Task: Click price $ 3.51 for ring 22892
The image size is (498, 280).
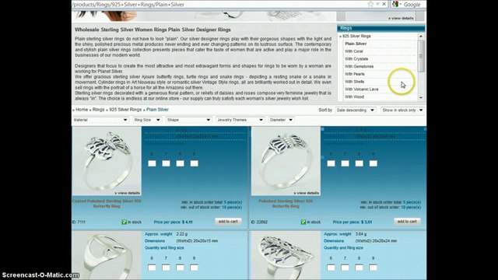Action: click(x=366, y=222)
